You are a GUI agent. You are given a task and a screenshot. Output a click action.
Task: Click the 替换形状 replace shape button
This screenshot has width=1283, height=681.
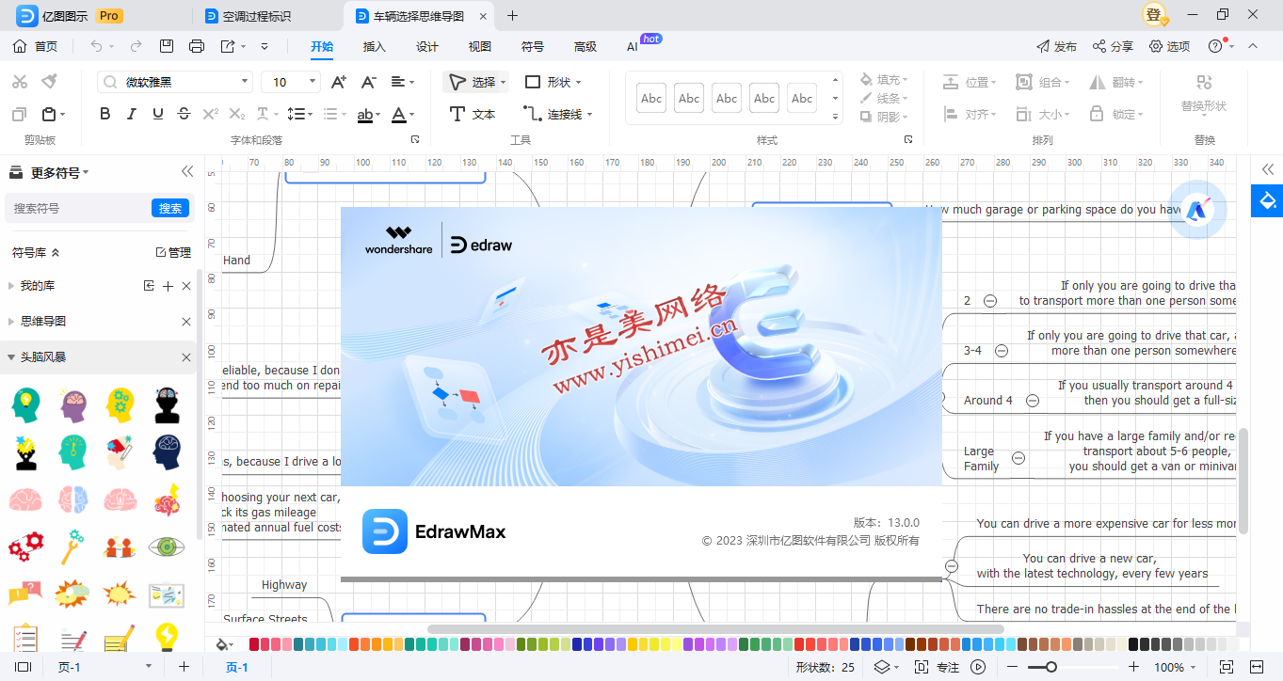point(1204,94)
